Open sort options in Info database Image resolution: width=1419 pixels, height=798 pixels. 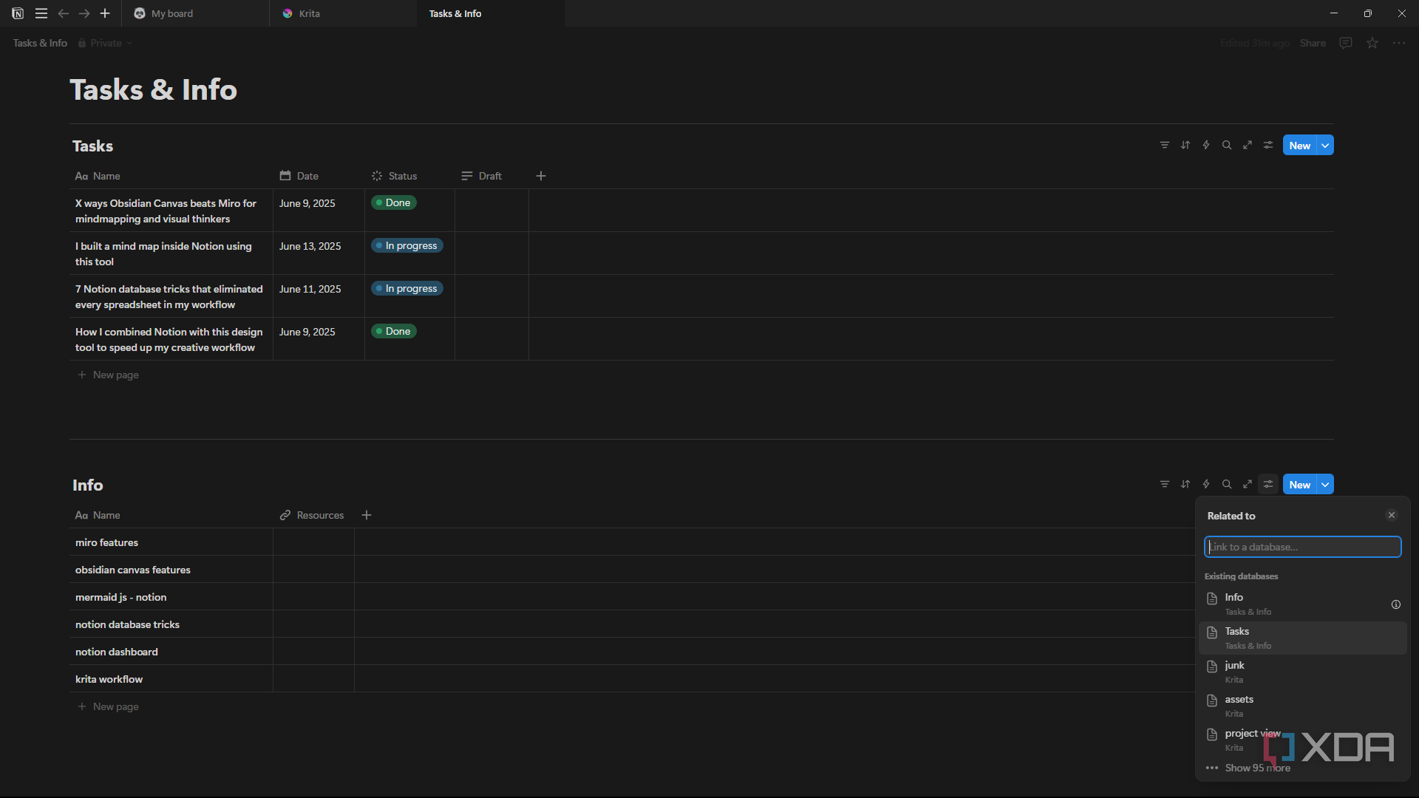[x=1185, y=485]
